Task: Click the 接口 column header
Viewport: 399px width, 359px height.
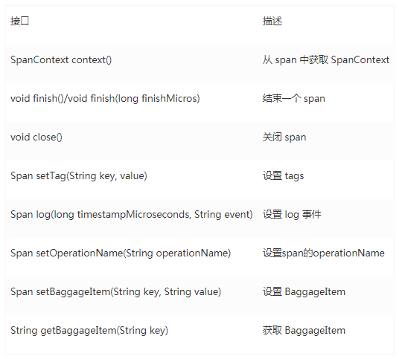Action: pyautogui.click(x=19, y=21)
